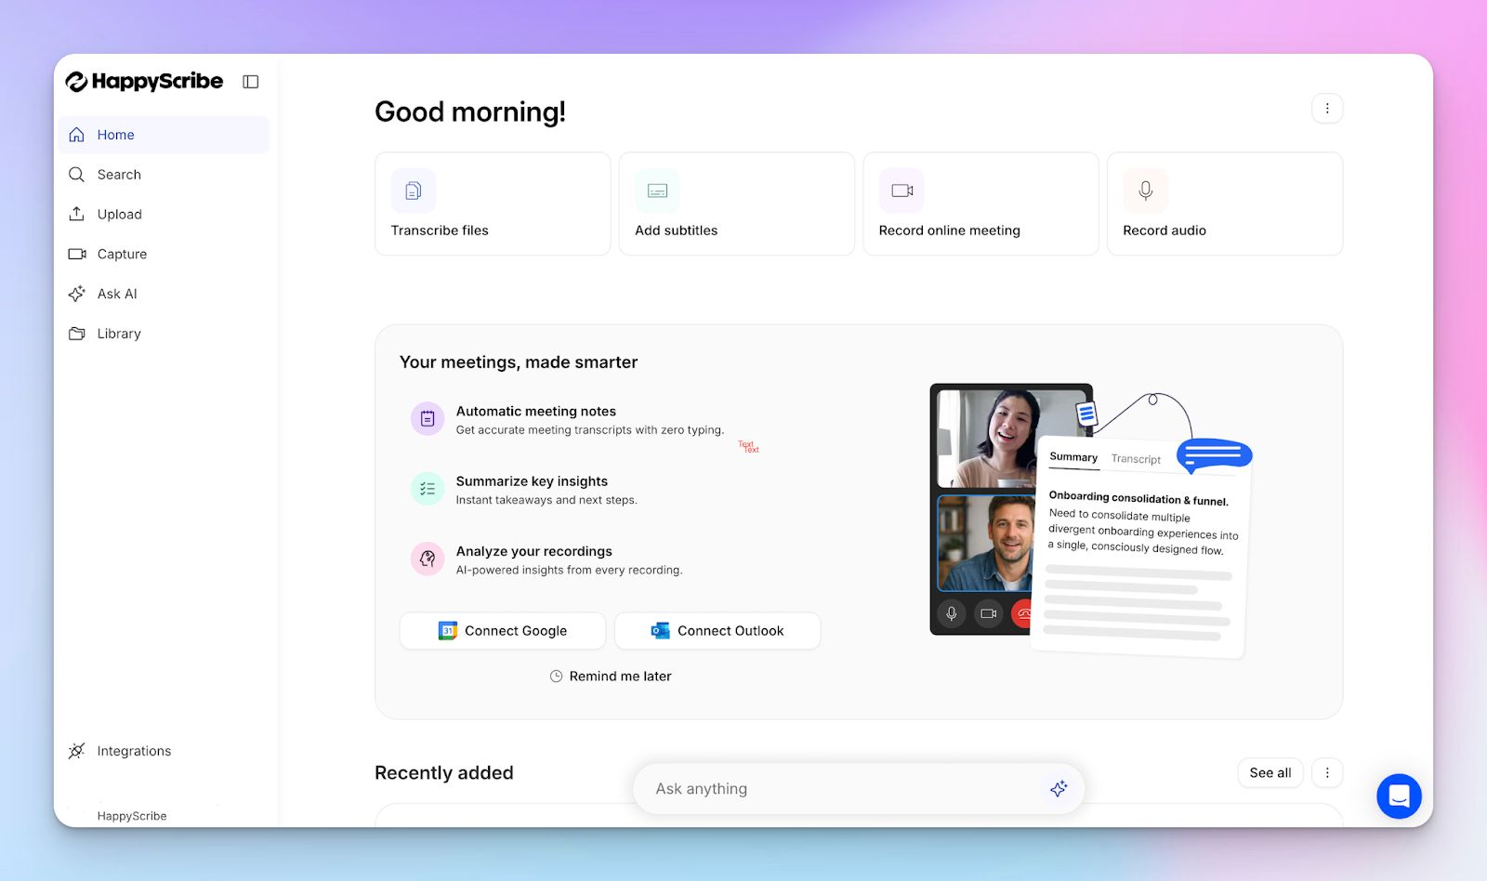
Task: Click the Transcribe files card icon
Action: tap(414, 190)
